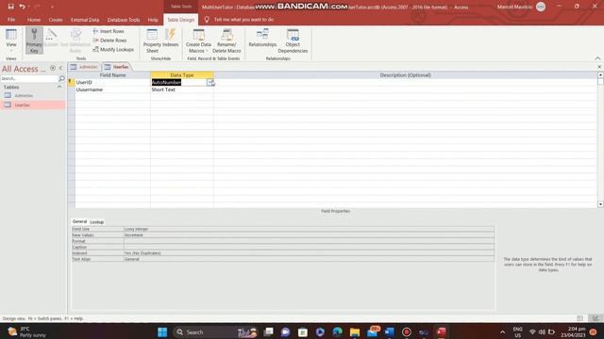Collapse the ribbon with the up chevron
Image resolution: width=604 pixels, height=339 pixels.
(597, 58)
